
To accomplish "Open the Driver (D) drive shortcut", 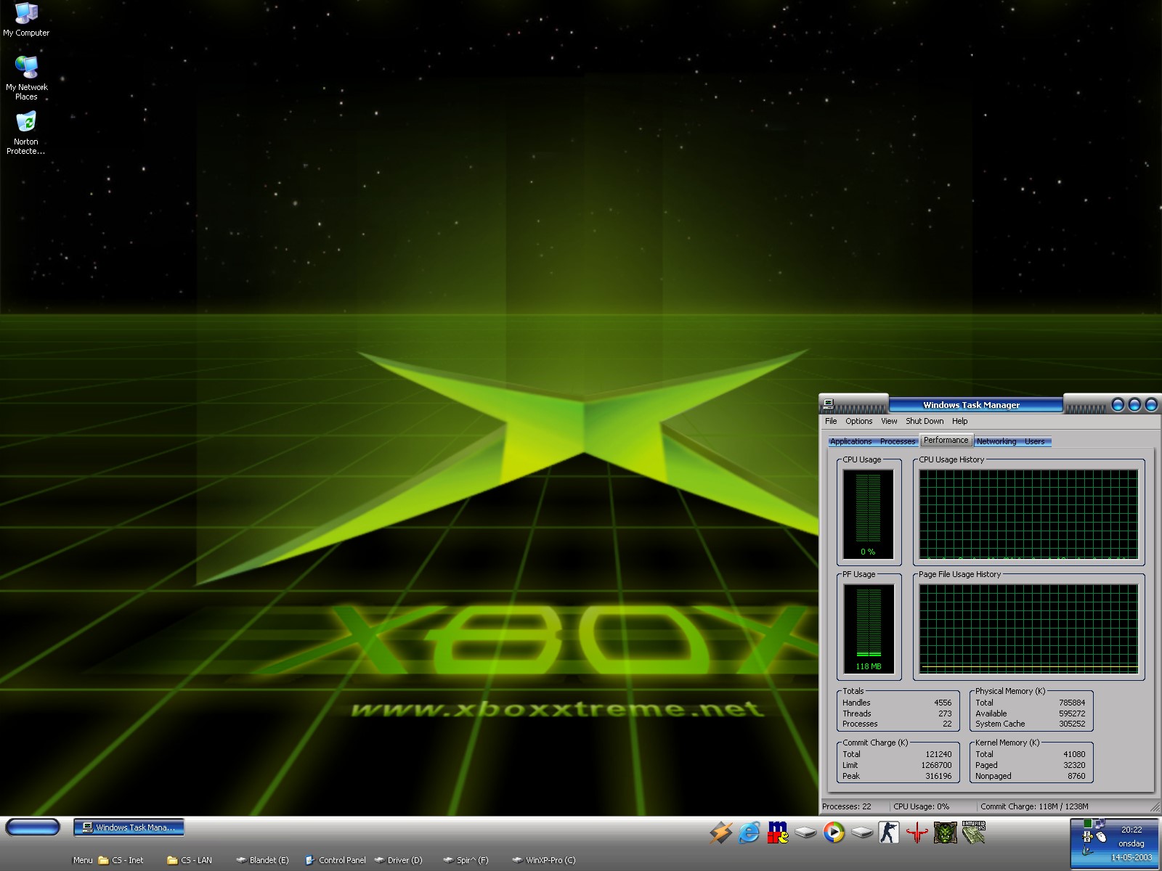I will tap(398, 860).
